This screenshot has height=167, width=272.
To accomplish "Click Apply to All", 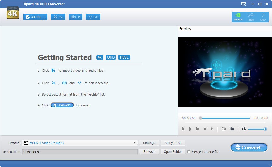I will click(x=173, y=143).
